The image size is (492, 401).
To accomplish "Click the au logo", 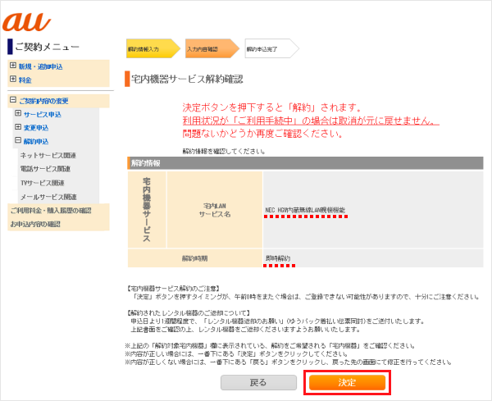I will click(x=25, y=17).
